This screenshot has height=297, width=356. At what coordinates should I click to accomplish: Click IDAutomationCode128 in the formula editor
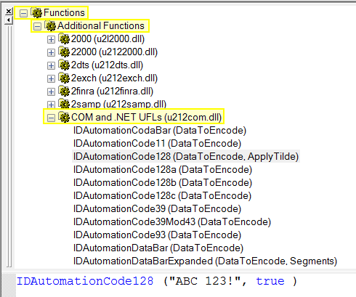click(x=85, y=281)
